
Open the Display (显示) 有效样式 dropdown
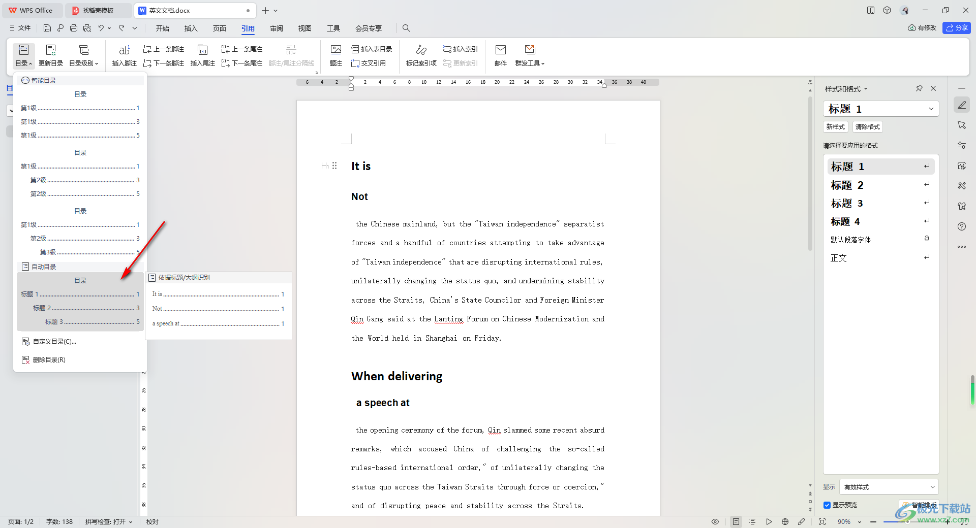[x=889, y=487]
